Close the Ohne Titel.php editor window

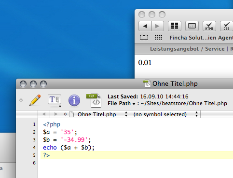pos(23,84)
